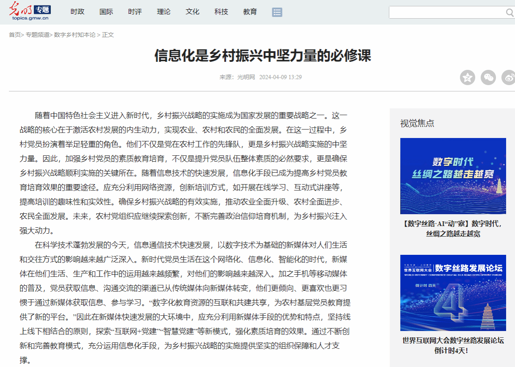Click the search magnifier icon

(x=509, y=13)
